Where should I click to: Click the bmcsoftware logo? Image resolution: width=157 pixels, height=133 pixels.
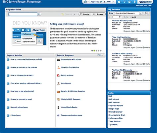click(145, 2)
